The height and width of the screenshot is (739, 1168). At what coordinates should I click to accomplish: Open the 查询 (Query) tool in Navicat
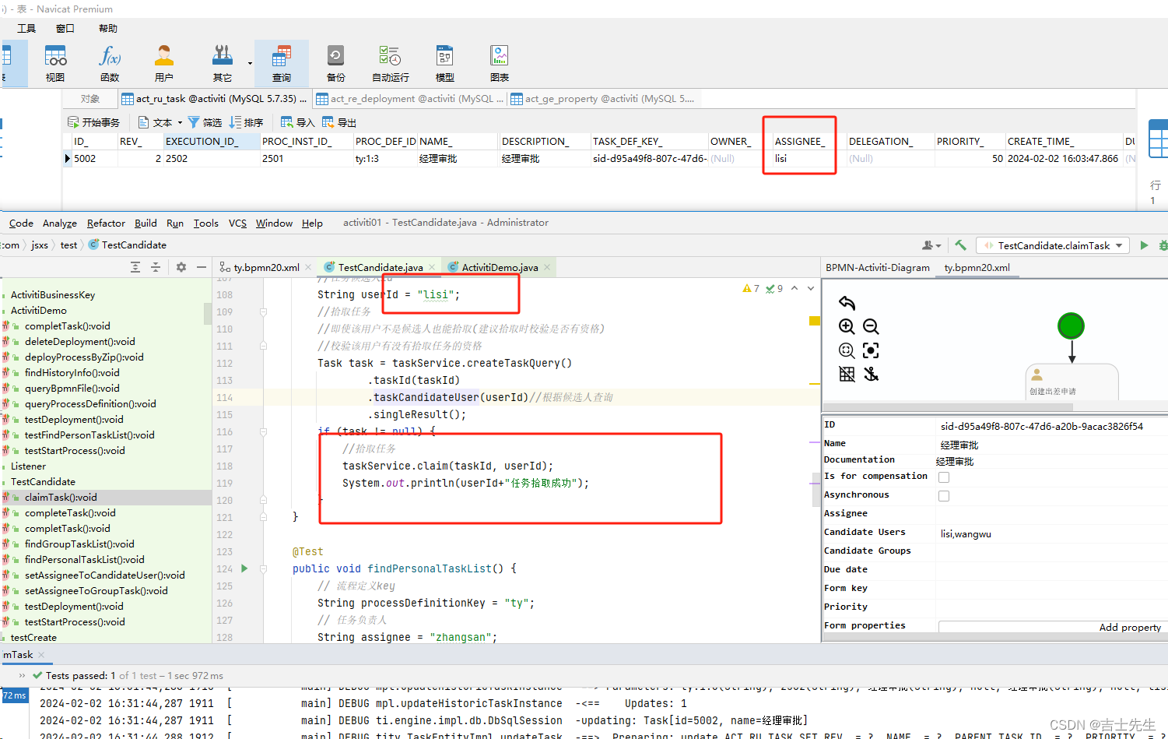pyautogui.click(x=282, y=63)
